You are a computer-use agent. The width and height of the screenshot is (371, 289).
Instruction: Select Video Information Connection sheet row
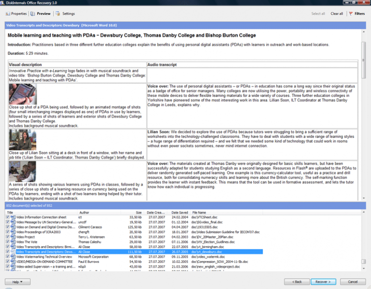(x=134, y=217)
